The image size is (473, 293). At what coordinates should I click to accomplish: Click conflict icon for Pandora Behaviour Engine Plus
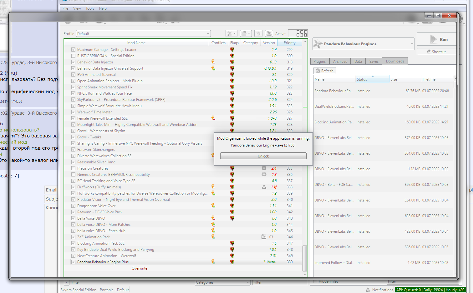click(213, 262)
